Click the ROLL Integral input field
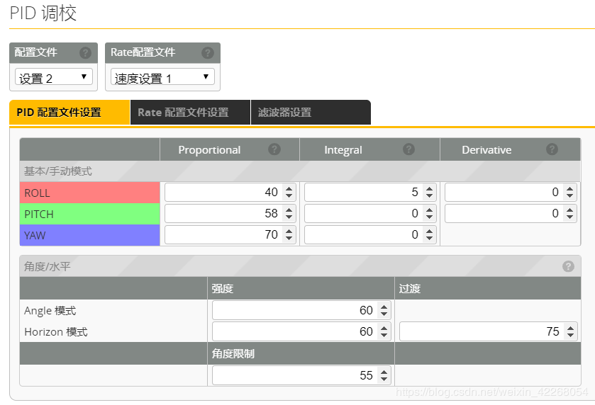 (x=370, y=192)
